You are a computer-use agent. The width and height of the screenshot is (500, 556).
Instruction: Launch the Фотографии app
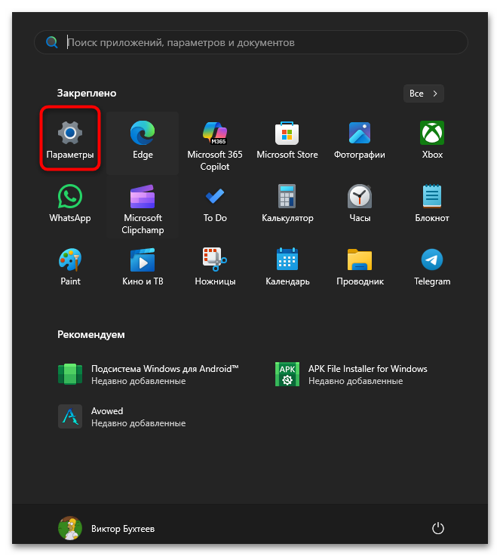point(359,140)
